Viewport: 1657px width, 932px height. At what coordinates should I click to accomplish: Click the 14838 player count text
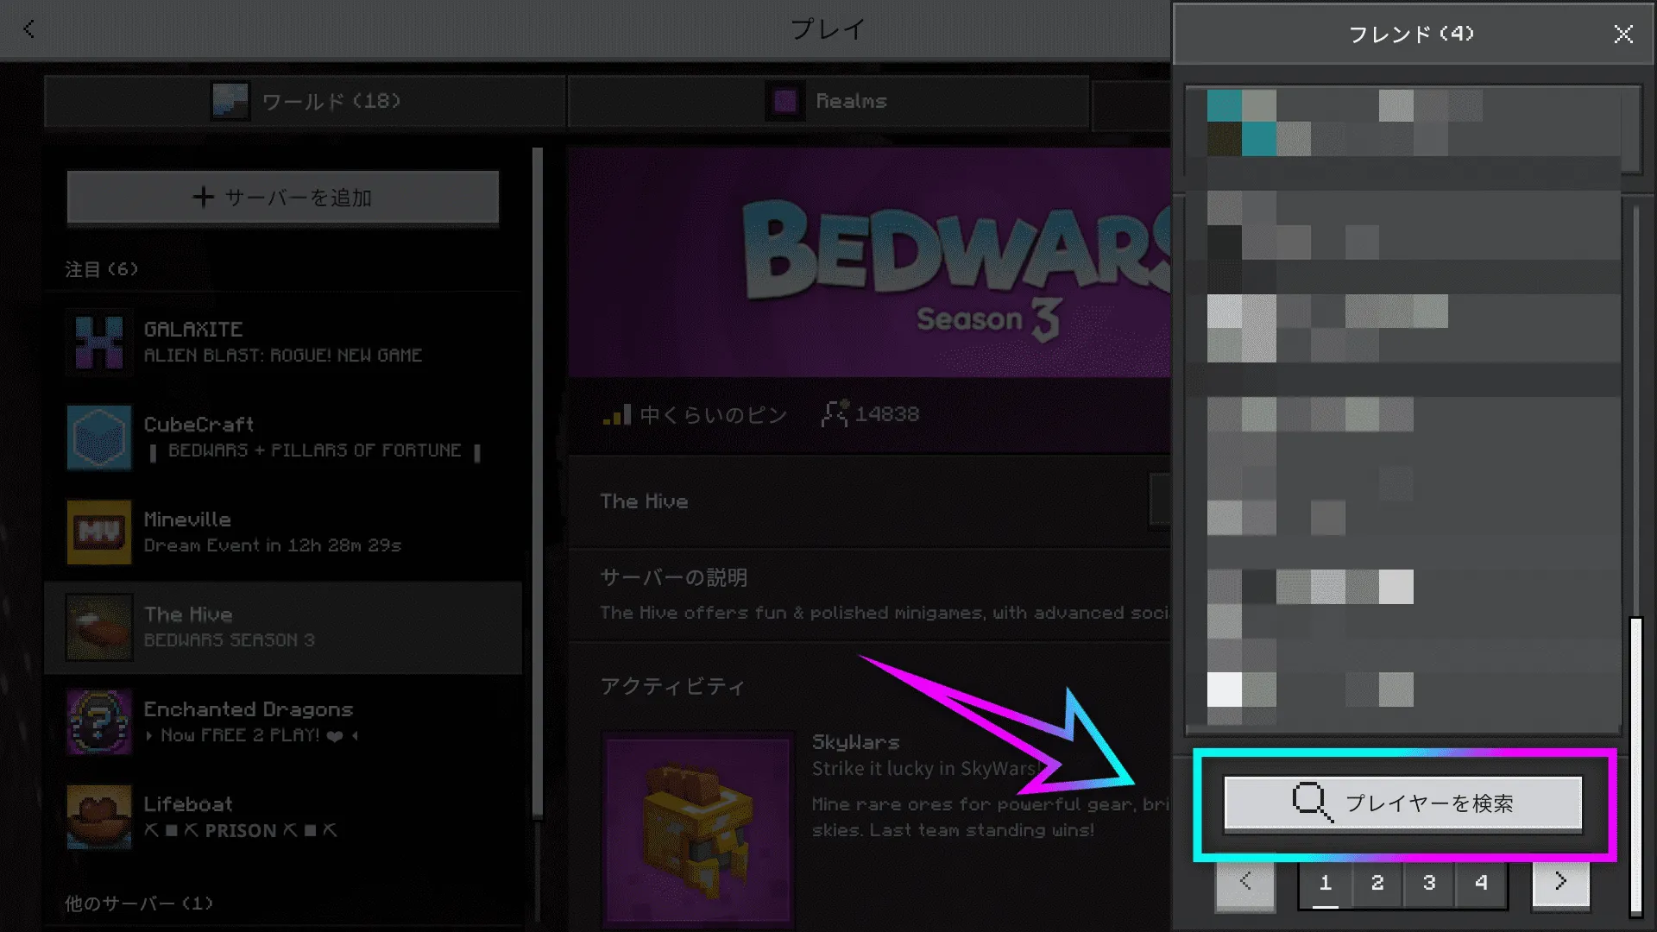[887, 415]
